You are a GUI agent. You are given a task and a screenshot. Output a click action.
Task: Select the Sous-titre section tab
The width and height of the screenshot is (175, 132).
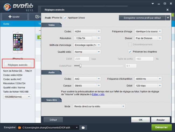pos(51,100)
